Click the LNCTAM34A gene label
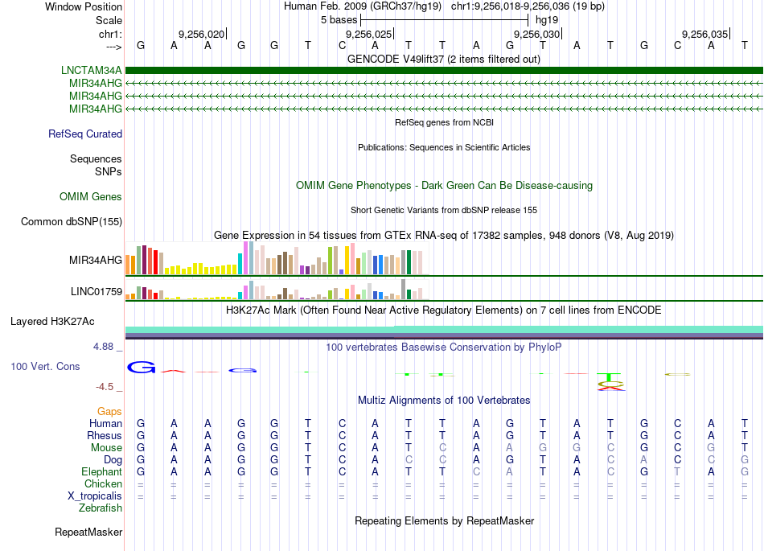The image size is (764, 551). 91,70
